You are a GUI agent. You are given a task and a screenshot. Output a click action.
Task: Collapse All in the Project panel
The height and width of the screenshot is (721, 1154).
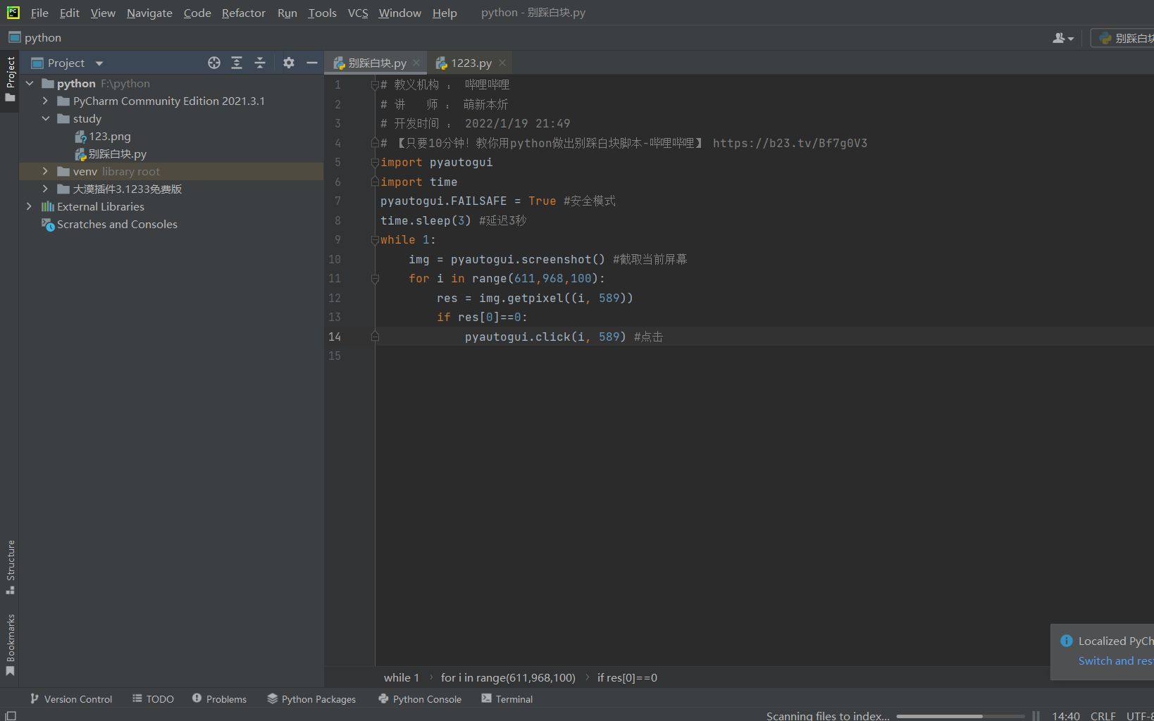259,63
